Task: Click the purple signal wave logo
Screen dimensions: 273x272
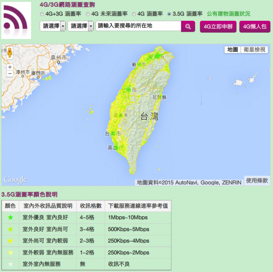Action: tap(16, 20)
